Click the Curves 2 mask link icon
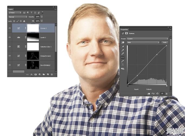 [x=25, y=28]
